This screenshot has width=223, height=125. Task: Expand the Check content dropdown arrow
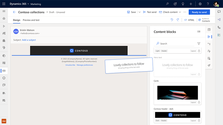point(180,12)
